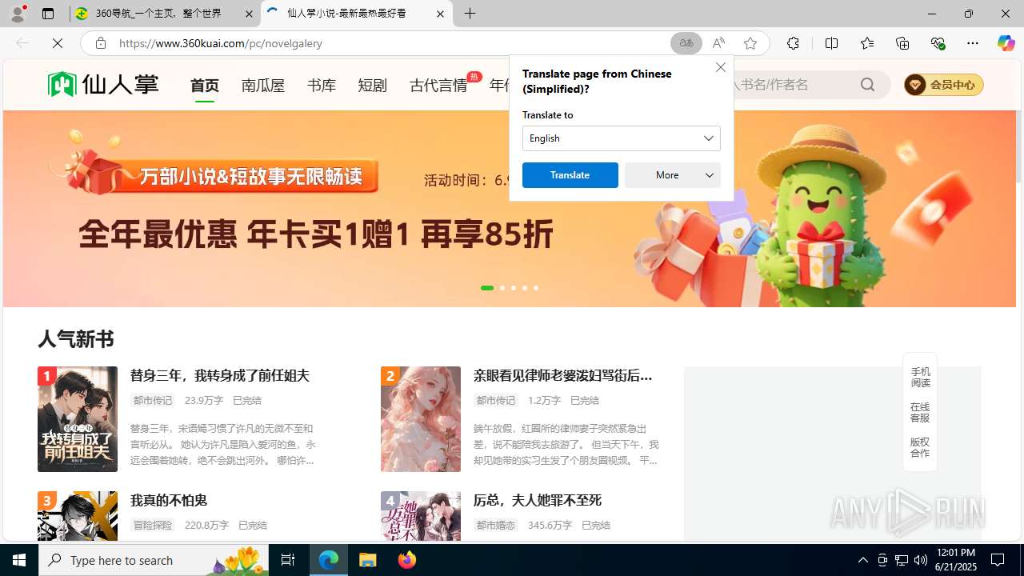Click the address bar URL
Screen dimensions: 1024x576
(x=221, y=43)
